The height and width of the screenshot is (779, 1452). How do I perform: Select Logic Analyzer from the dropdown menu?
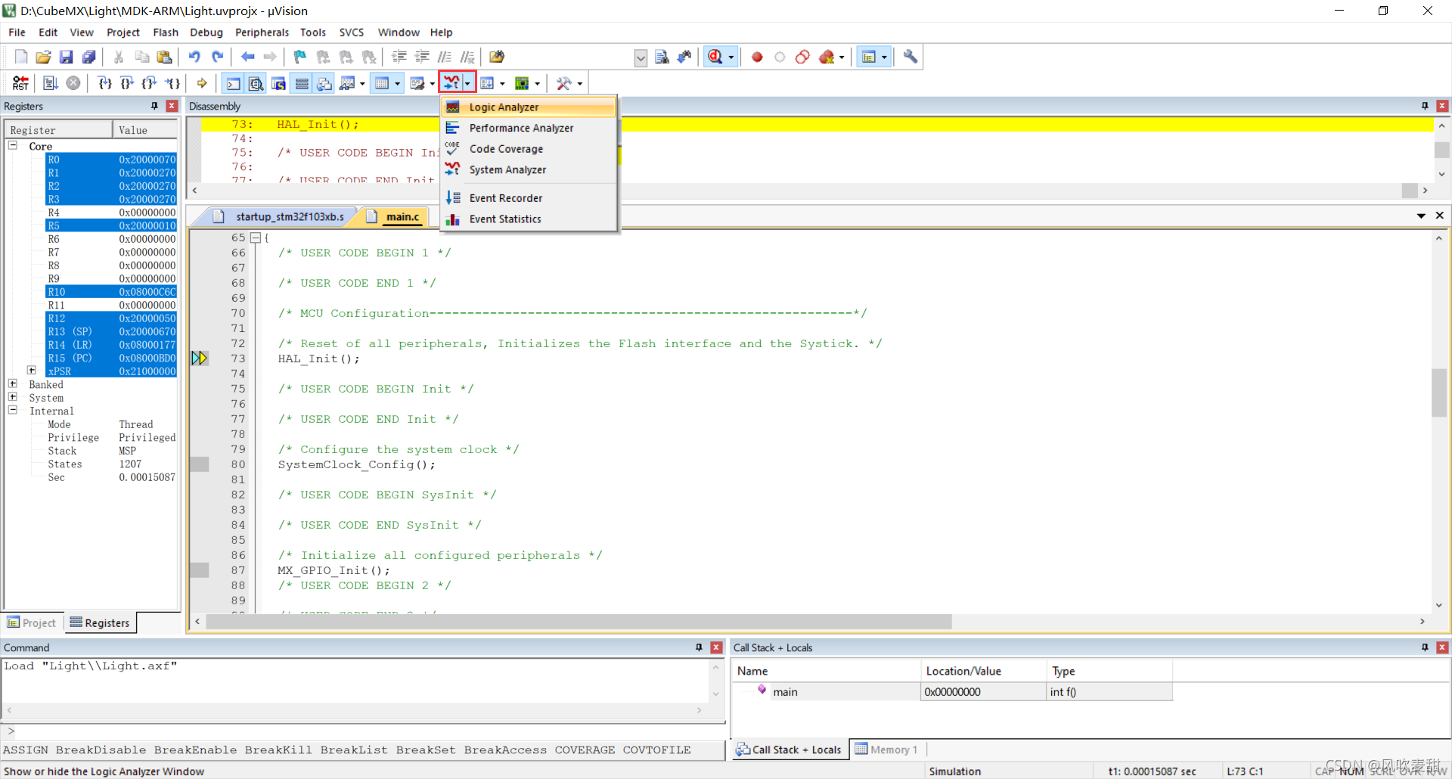(x=529, y=107)
